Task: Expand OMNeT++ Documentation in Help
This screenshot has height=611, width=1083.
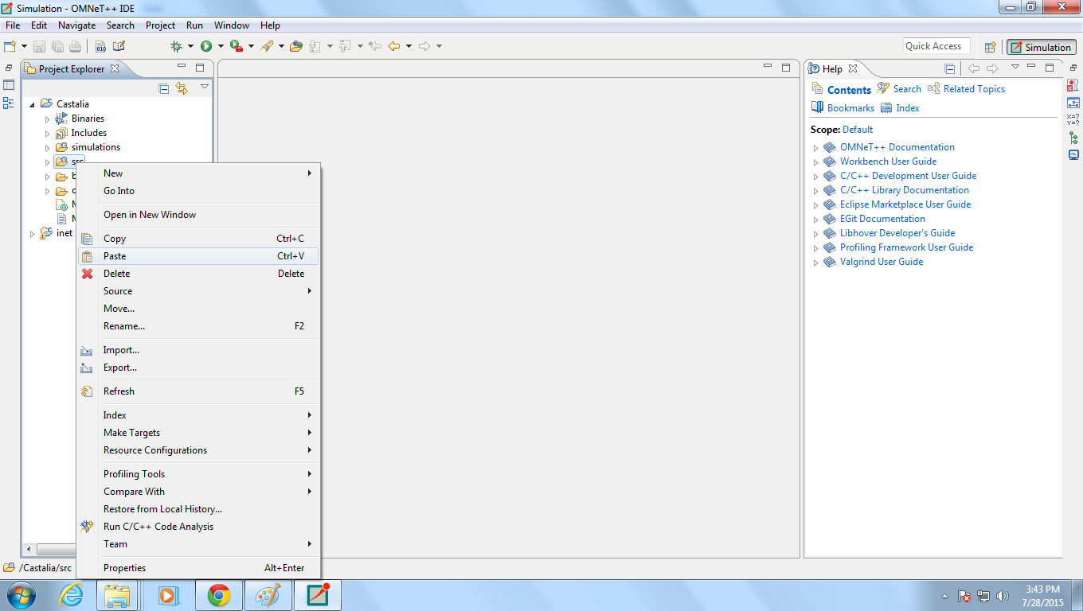Action: pyautogui.click(x=815, y=147)
